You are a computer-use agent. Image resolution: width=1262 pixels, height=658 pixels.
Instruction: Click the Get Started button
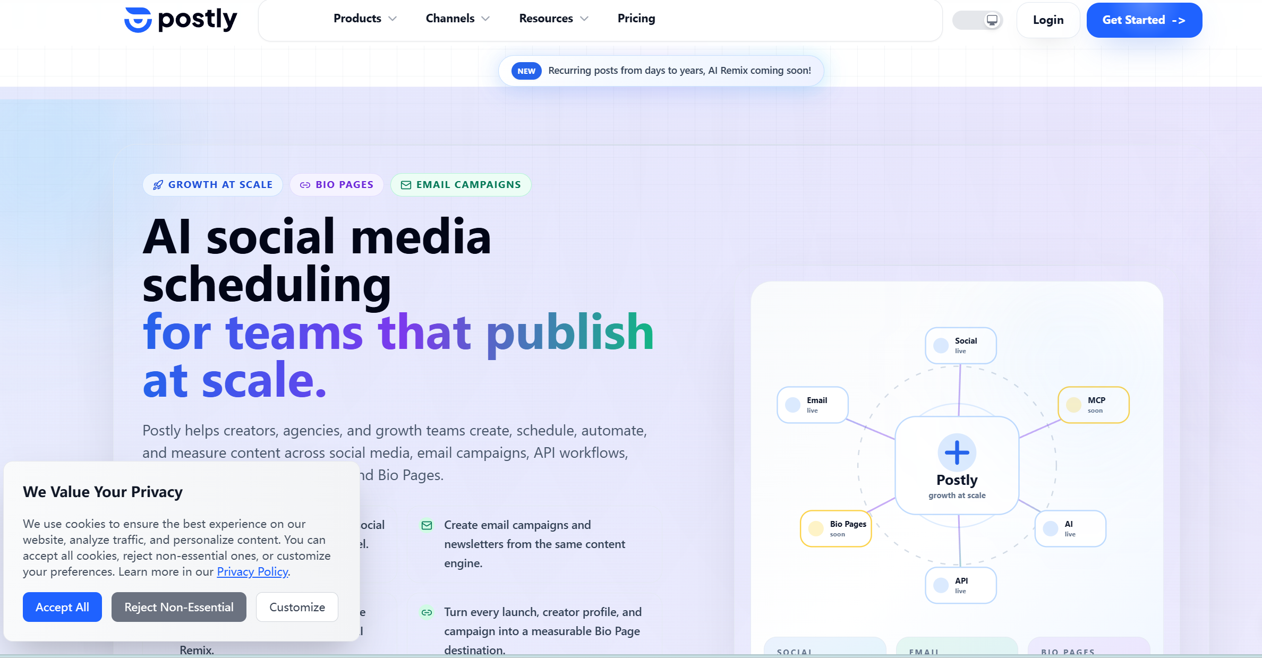point(1144,20)
